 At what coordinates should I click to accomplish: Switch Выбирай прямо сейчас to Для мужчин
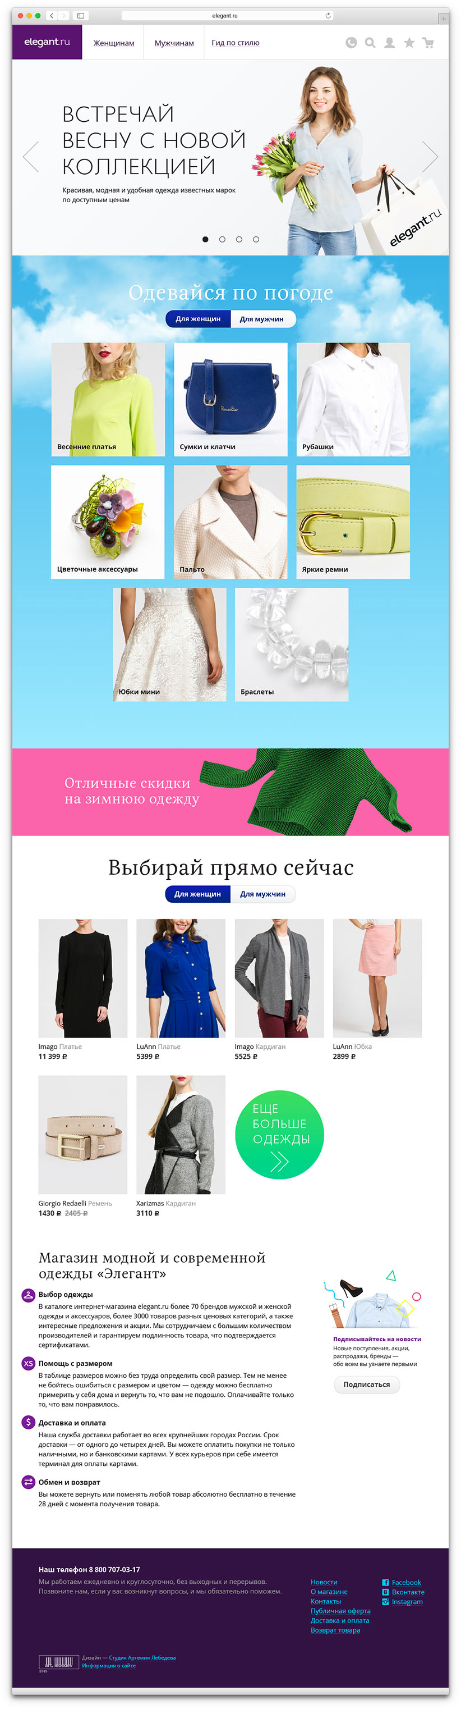click(x=262, y=894)
